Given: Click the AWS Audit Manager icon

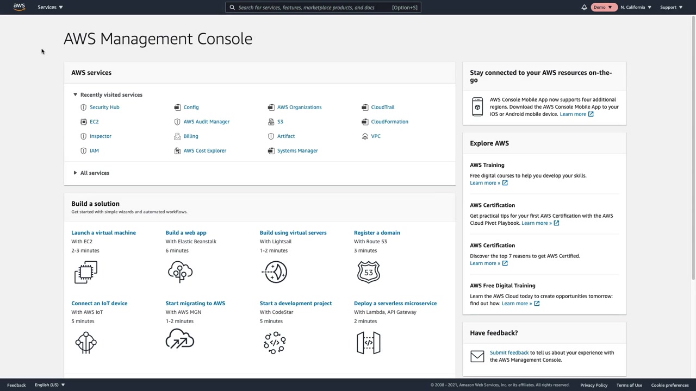Looking at the screenshot, I should [x=177, y=122].
